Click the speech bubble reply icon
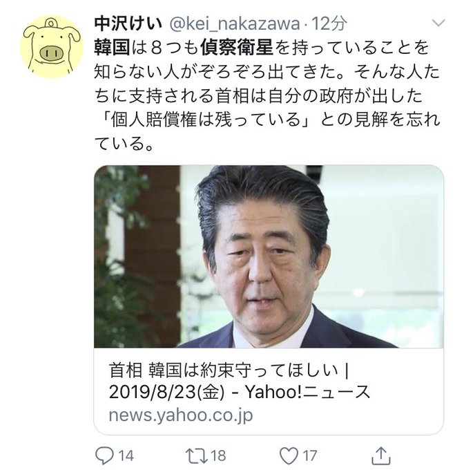 104,455
